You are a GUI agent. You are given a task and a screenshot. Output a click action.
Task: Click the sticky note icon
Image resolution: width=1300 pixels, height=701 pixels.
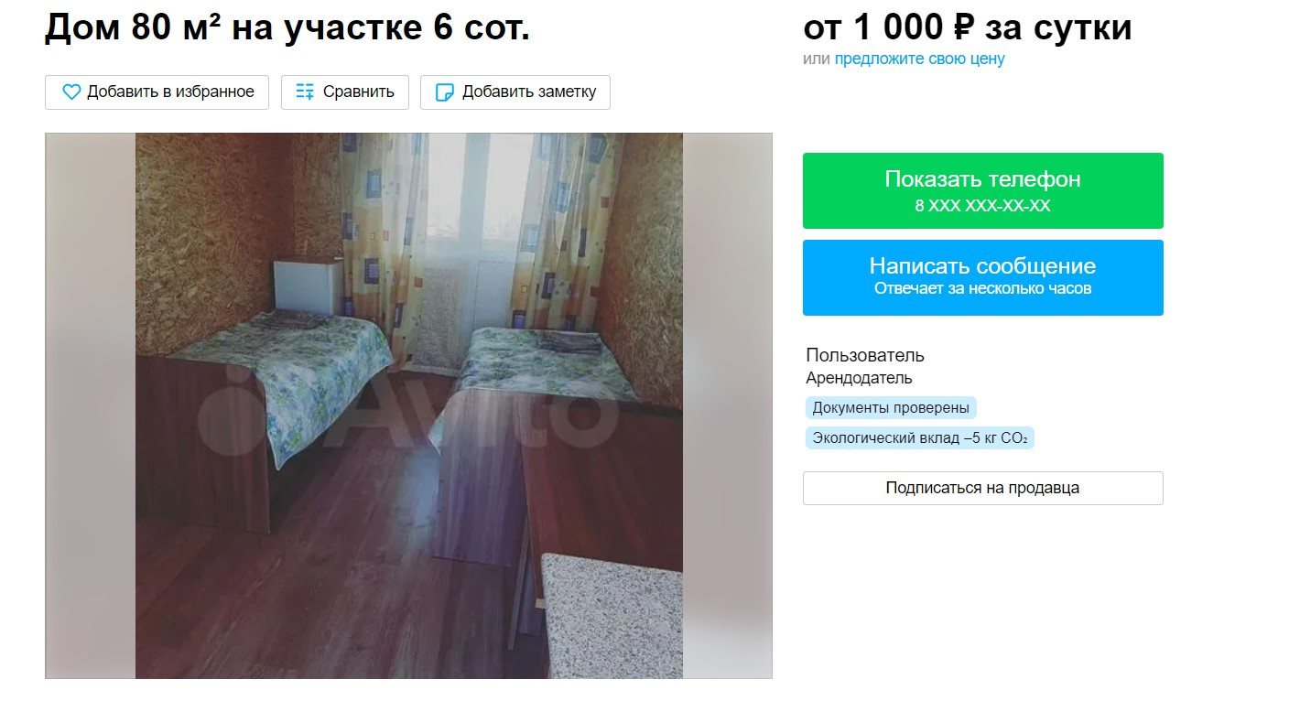(x=445, y=92)
